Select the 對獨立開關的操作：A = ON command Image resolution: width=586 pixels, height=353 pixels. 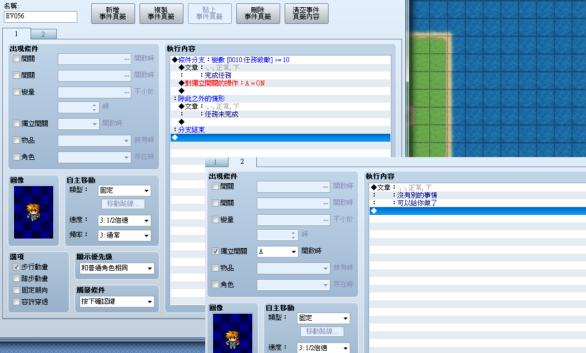point(281,83)
